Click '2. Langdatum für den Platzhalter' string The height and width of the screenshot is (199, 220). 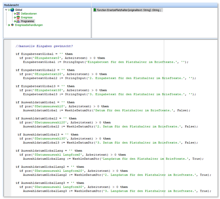pos(150,175)
